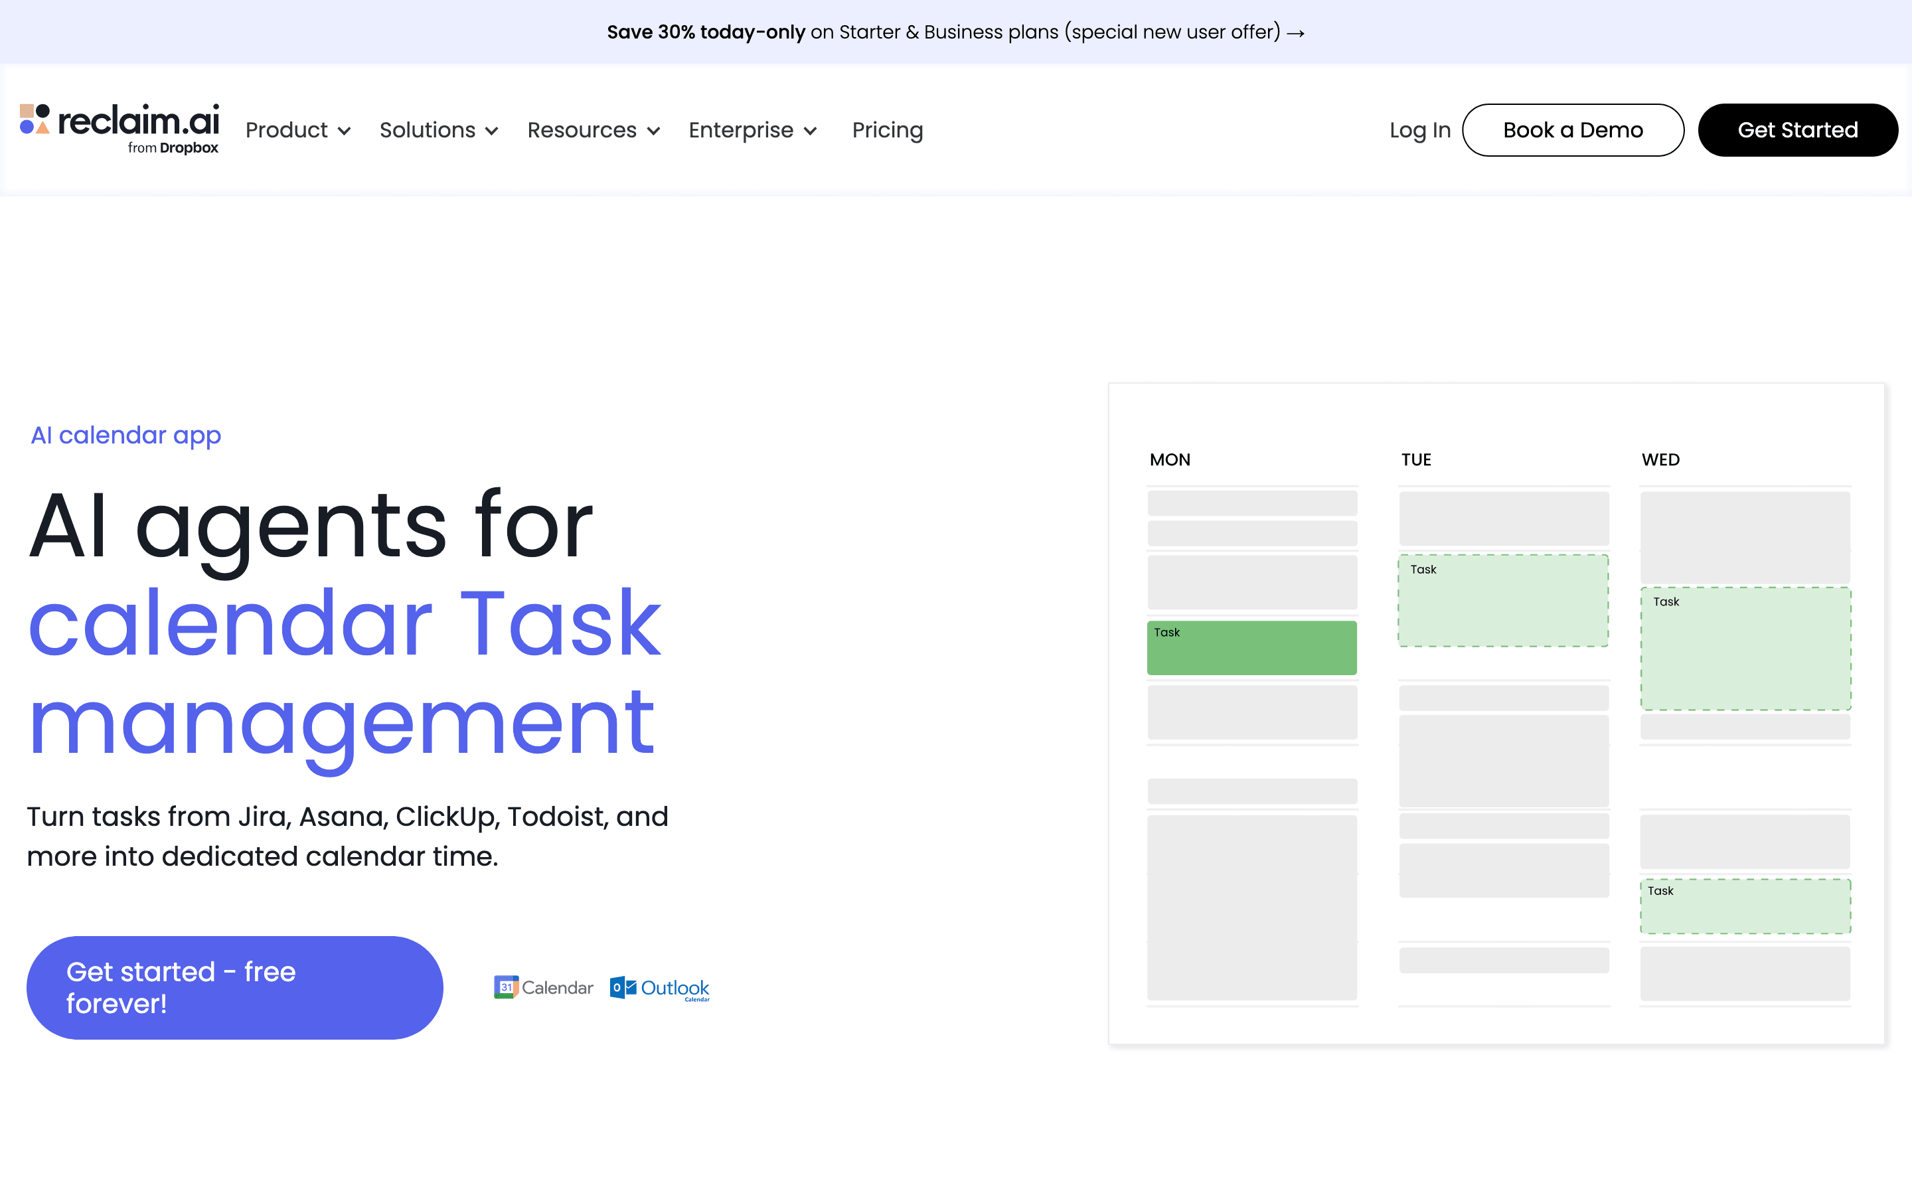Click Get started - free forever! button

pos(234,987)
